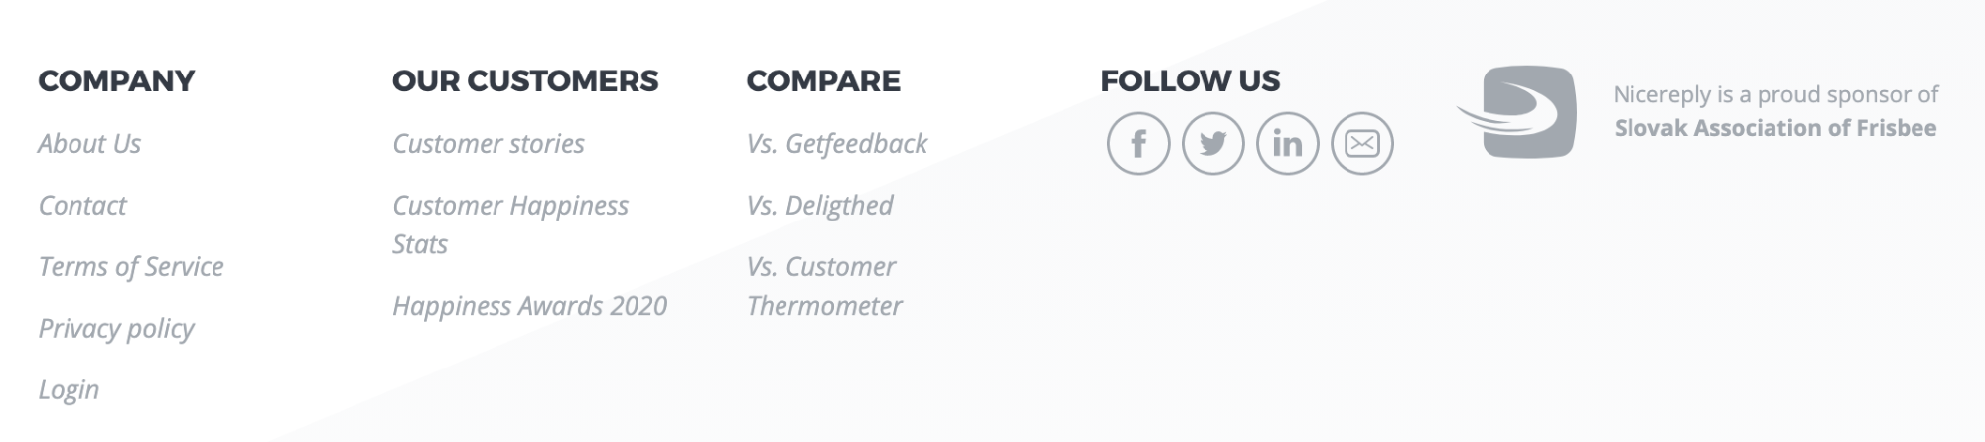Open the LinkedIn social icon
Image resolution: width=1985 pixels, height=442 pixels.
point(1287,144)
